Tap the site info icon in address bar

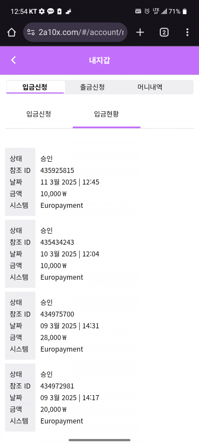(x=31, y=32)
